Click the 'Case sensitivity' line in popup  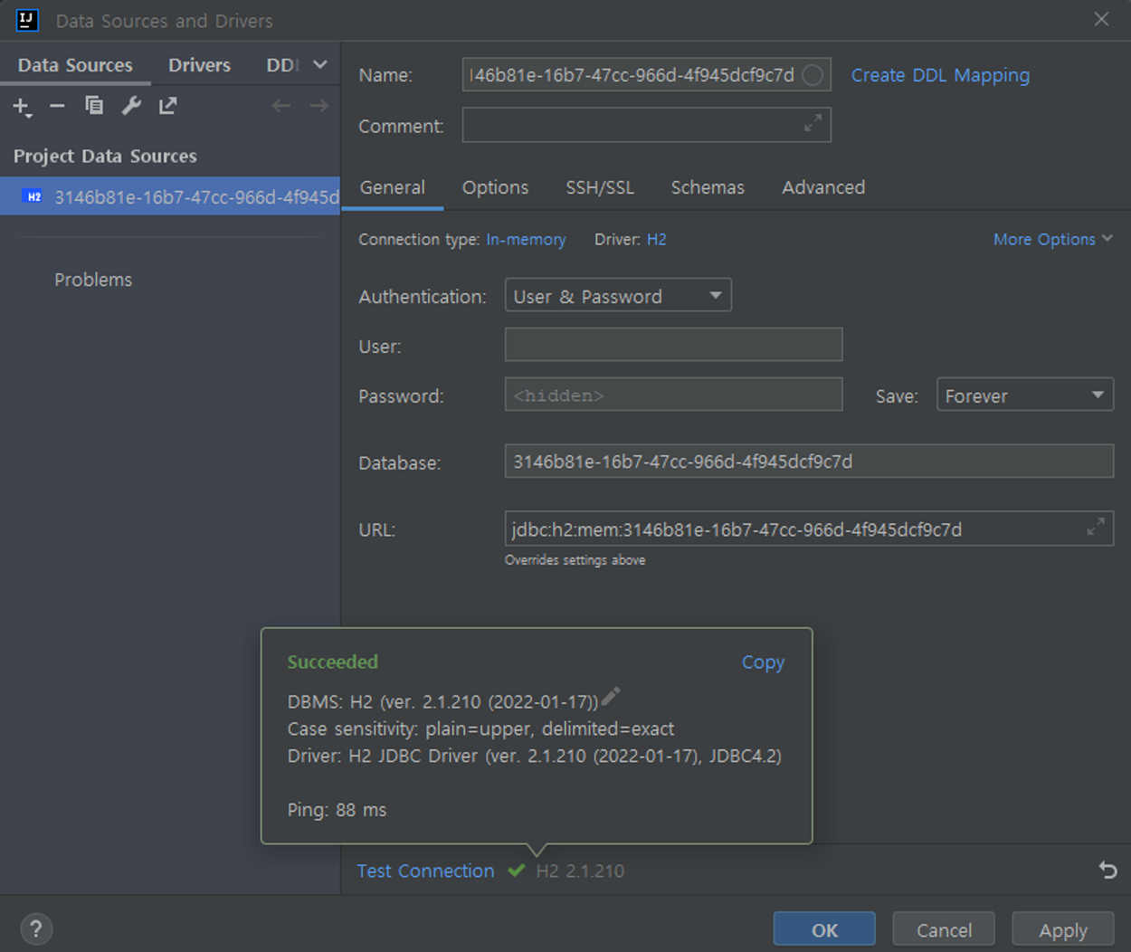click(480, 728)
